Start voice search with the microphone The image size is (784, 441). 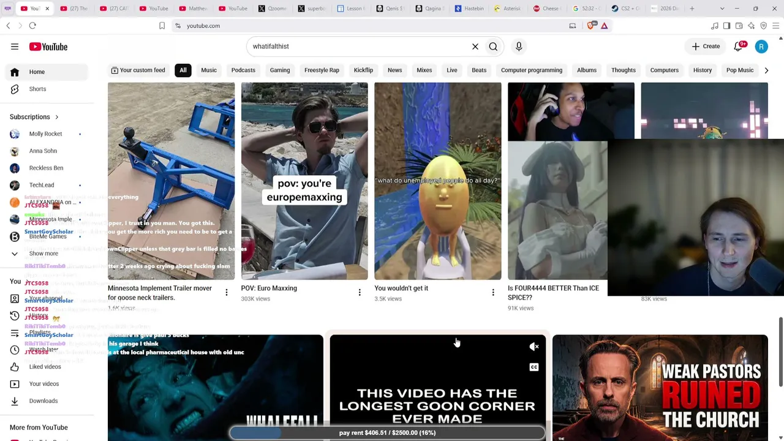(519, 47)
